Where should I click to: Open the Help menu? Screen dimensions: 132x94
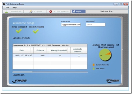click(x=14, y=7)
